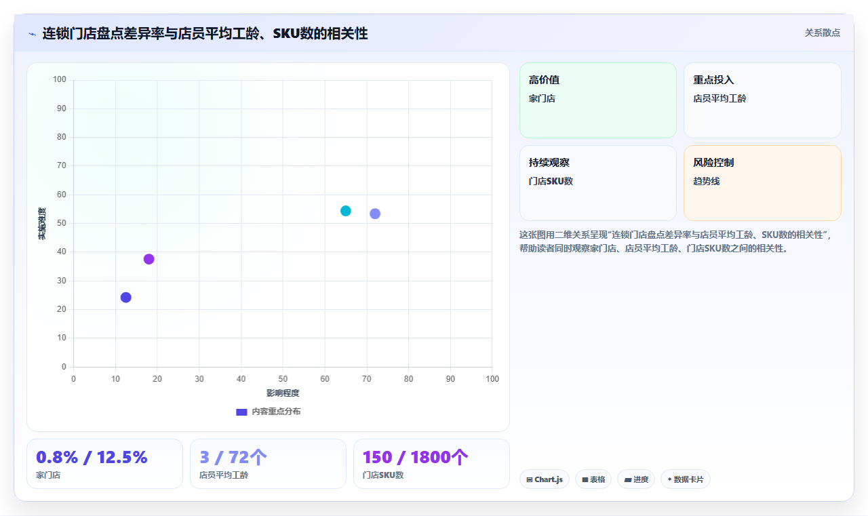
Task: Click the lightning icon beside the title
Action: (32, 34)
